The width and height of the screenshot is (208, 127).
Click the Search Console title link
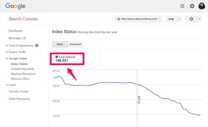pos(23,19)
